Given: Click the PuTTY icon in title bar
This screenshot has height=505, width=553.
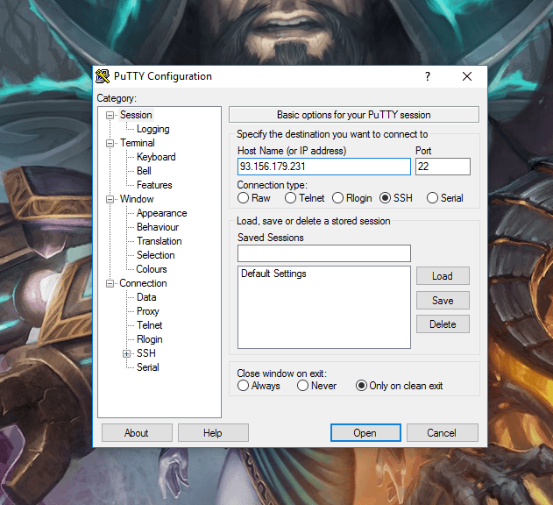Looking at the screenshot, I should tap(103, 76).
